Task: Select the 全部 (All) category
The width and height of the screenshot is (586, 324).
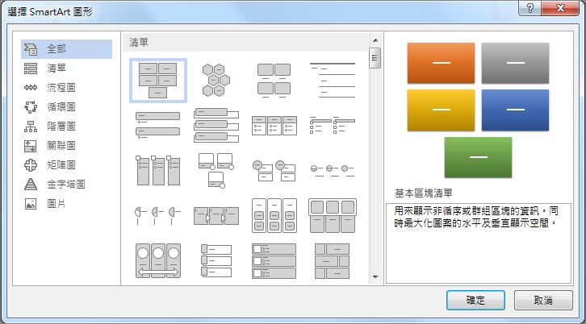Action: 66,49
